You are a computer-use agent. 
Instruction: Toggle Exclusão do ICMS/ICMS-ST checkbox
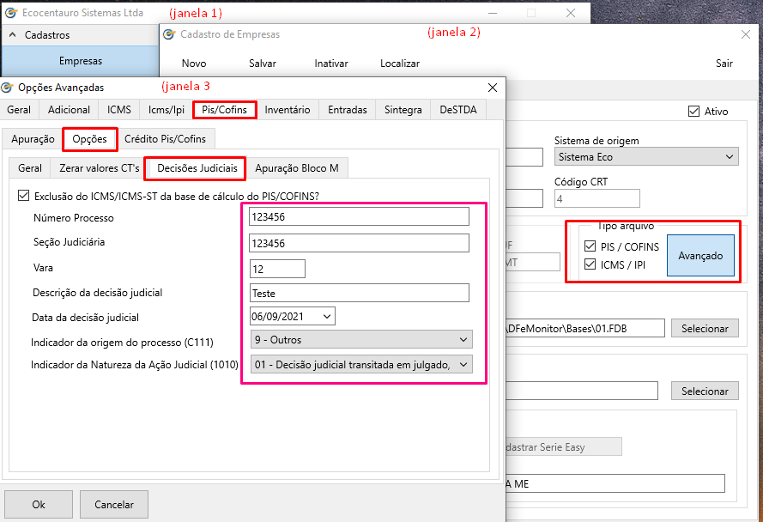pos(23,196)
